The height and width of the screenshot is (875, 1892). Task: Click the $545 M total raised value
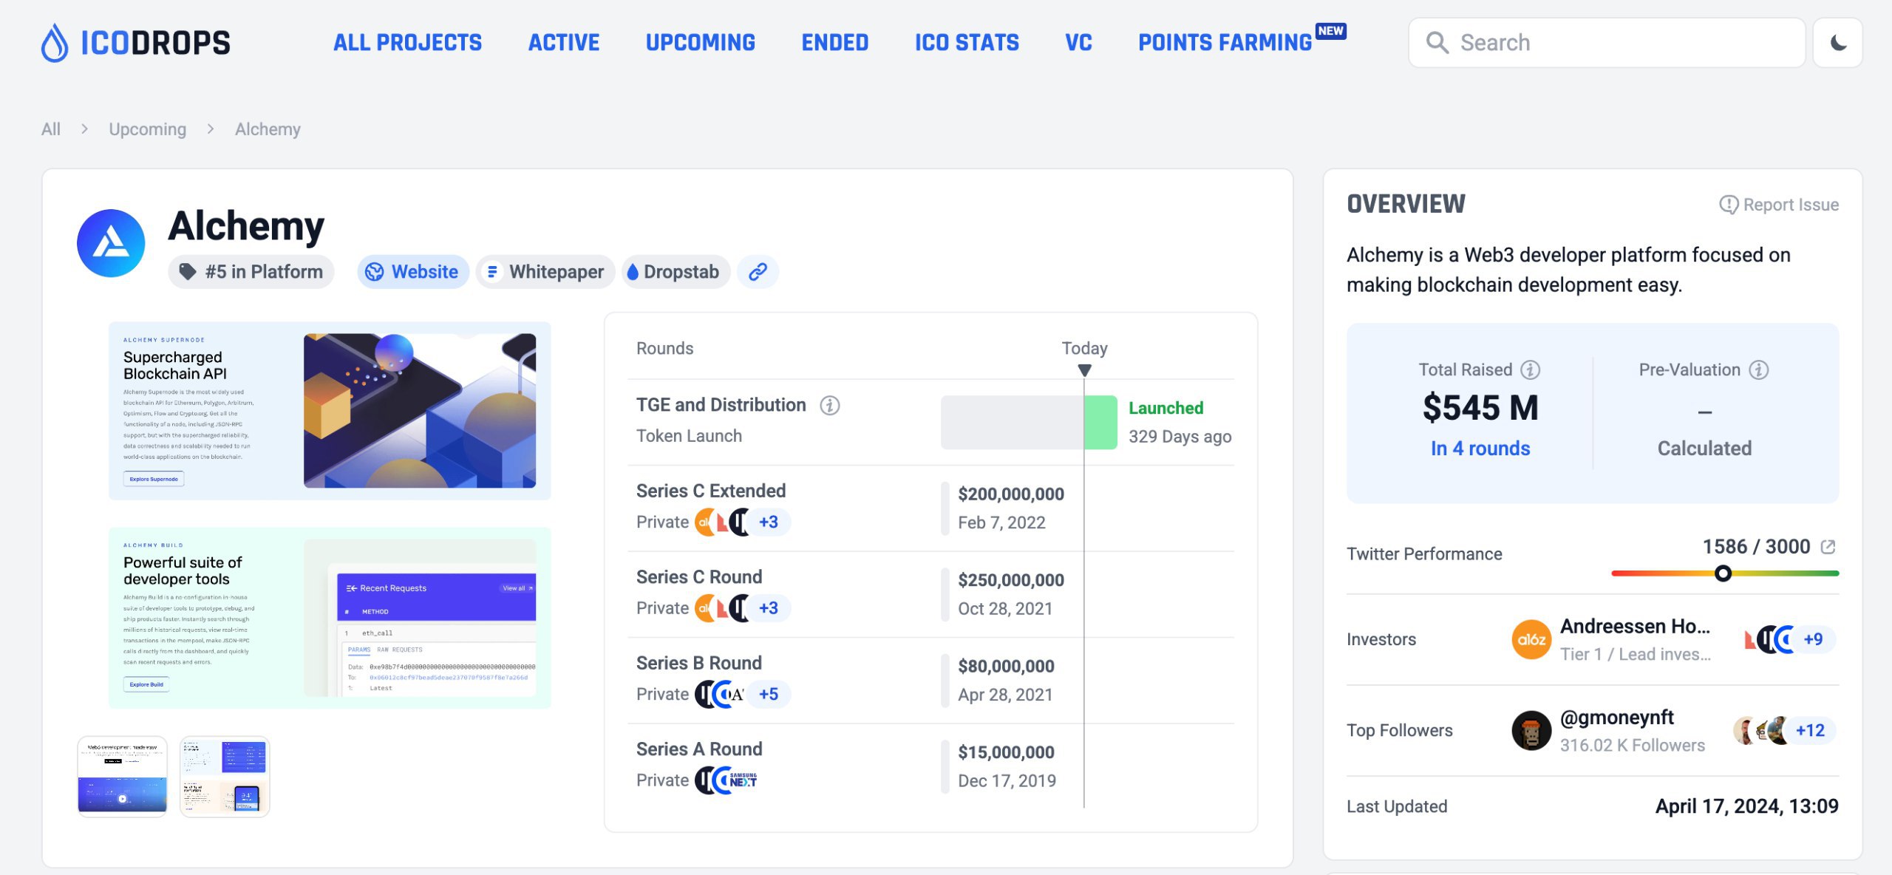[1480, 408]
